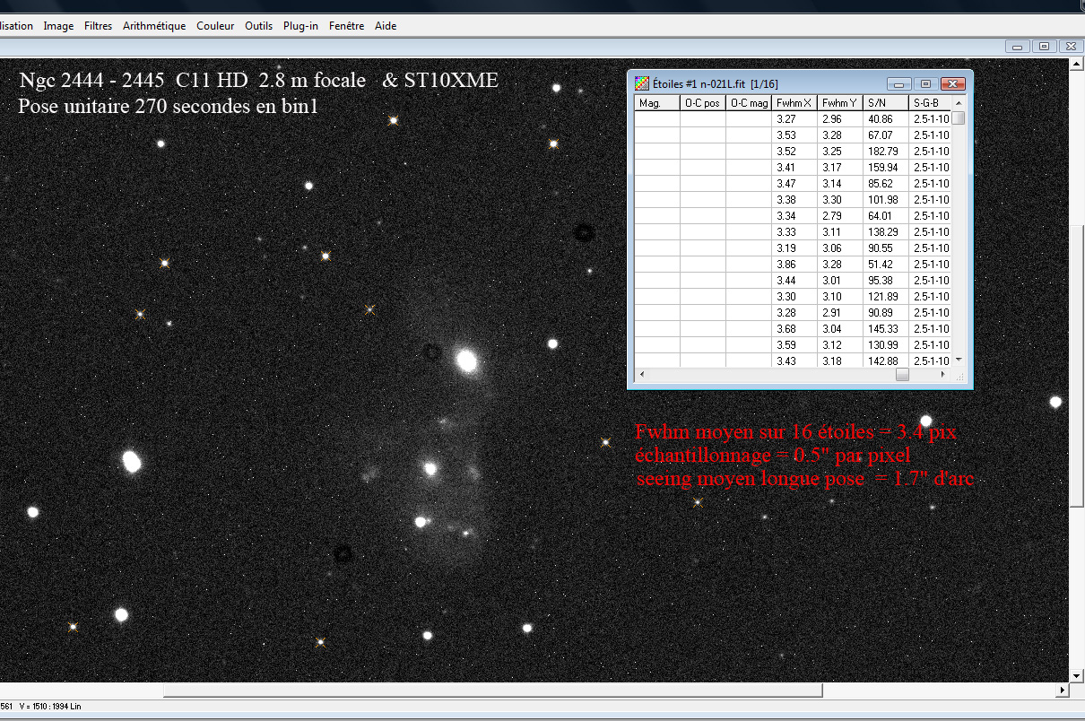This screenshot has height=721, width=1085.
Task: Click the main image scroll-right arrow
Action: point(1063,690)
